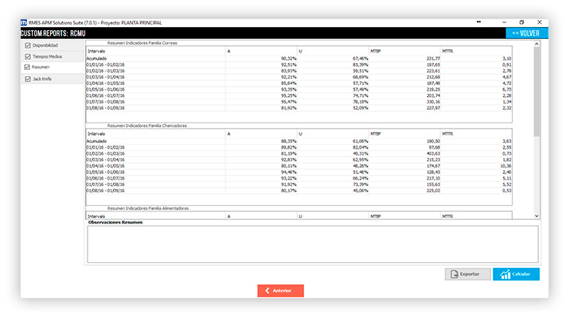The image size is (570, 317).
Task: Select Acumulado row in Chancadores table
Action: pos(299,141)
